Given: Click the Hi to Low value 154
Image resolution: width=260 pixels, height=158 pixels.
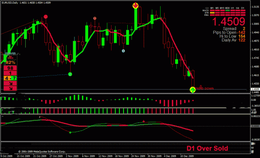Looking at the screenshot, I should [242, 36].
